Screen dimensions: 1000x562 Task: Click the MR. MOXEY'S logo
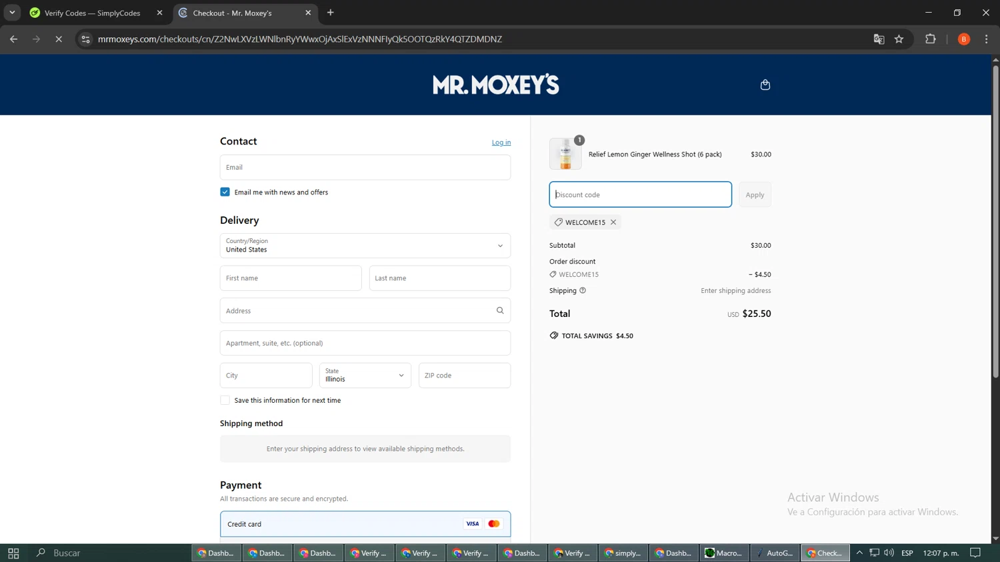pos(496,85)
